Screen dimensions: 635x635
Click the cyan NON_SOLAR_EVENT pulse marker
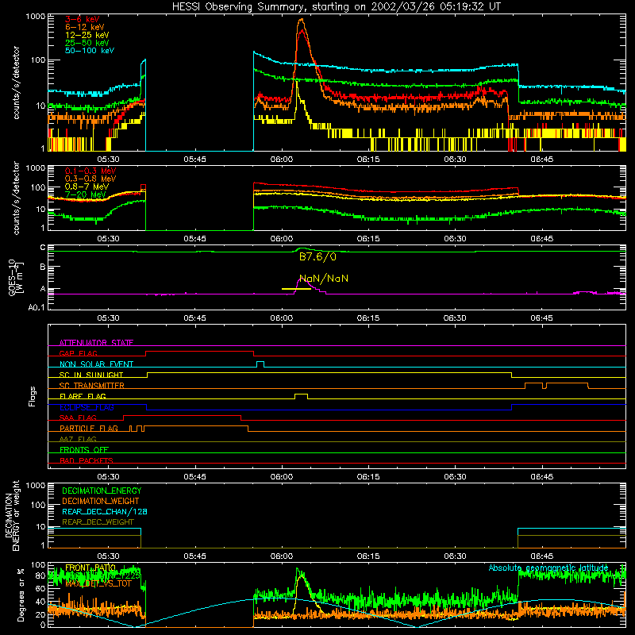260,364
